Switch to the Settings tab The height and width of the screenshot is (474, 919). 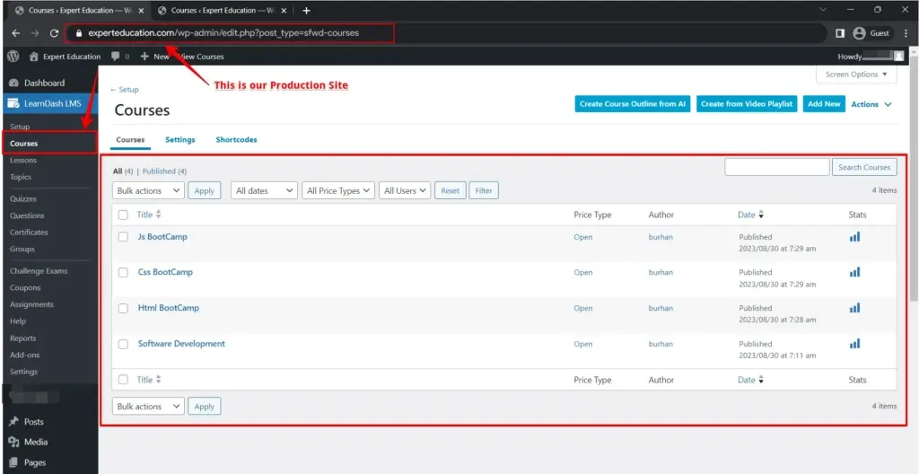(179, 140)
